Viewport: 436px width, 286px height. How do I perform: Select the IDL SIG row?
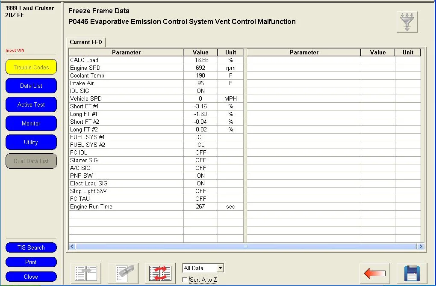click(156, 91)
